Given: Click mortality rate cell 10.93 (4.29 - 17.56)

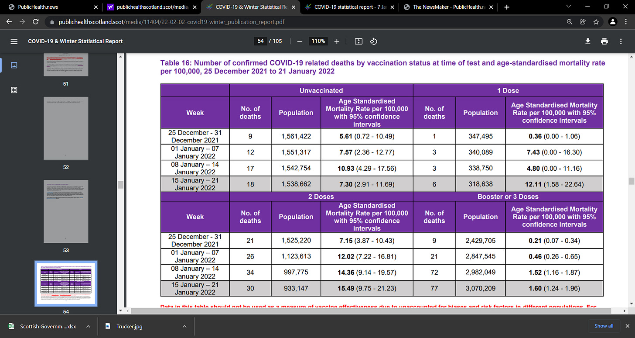Looking at the screenshot, I should tap(367, 168).
